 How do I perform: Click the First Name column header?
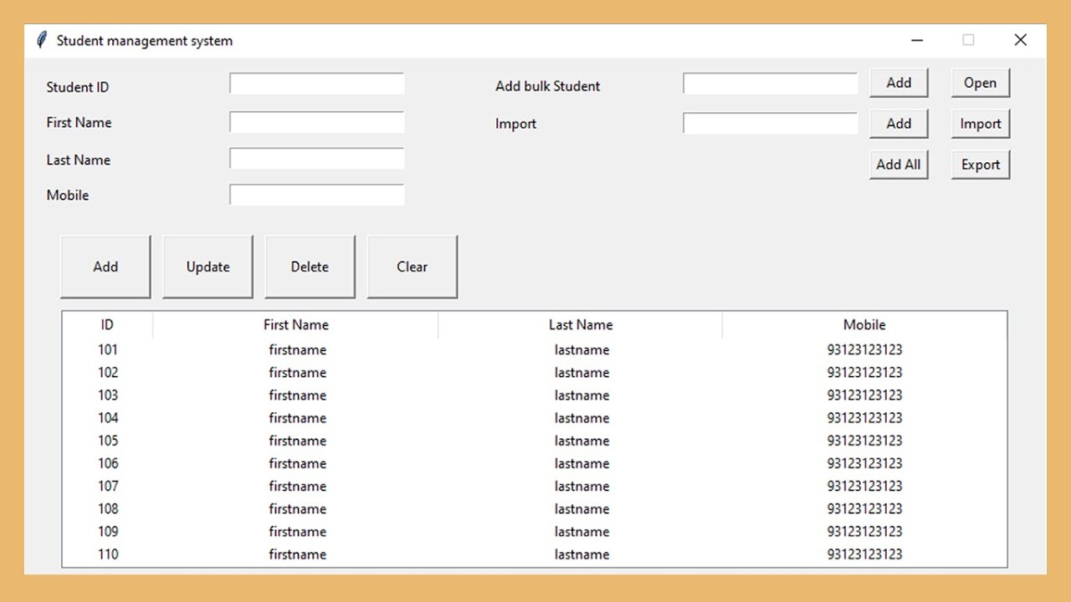pyautogui.click(x=295, y=324)
